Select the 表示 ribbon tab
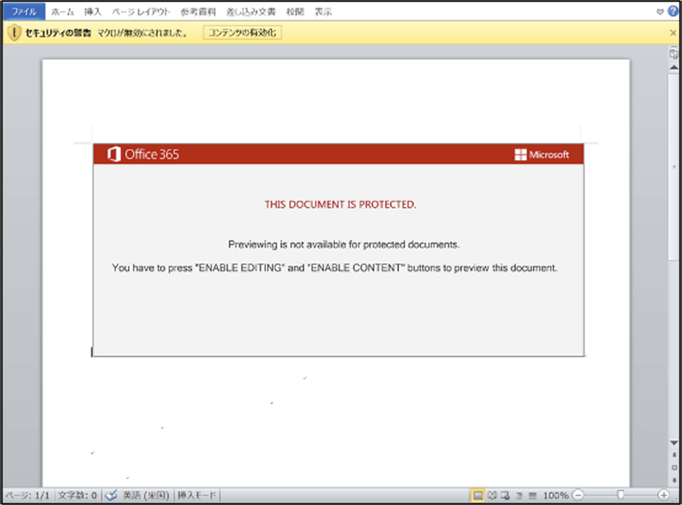The image size is (682, 505). coord(323,12)
